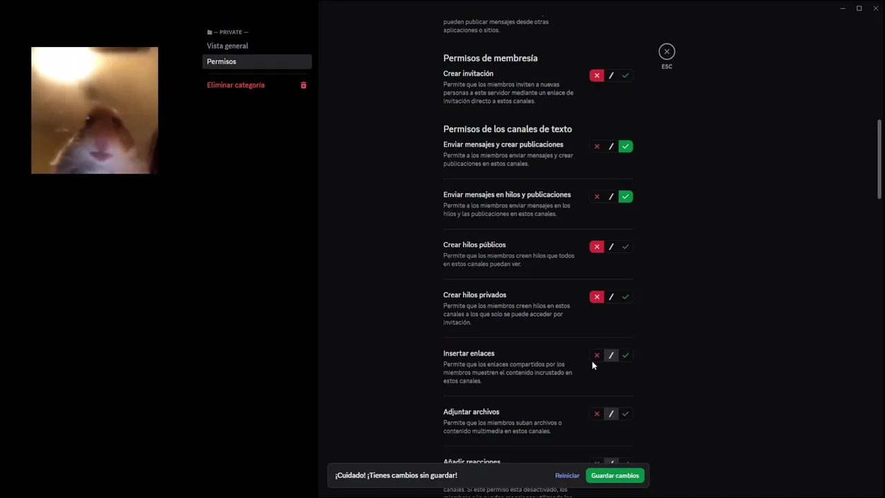885x498 pixels.
Task: Close settings with the ESC circle icon
Action: click(x=667, y=52)
